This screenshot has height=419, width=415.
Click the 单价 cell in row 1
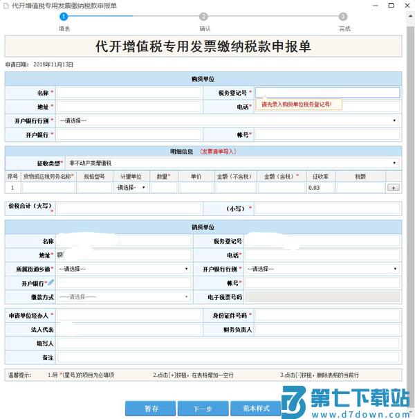point(196,188)
